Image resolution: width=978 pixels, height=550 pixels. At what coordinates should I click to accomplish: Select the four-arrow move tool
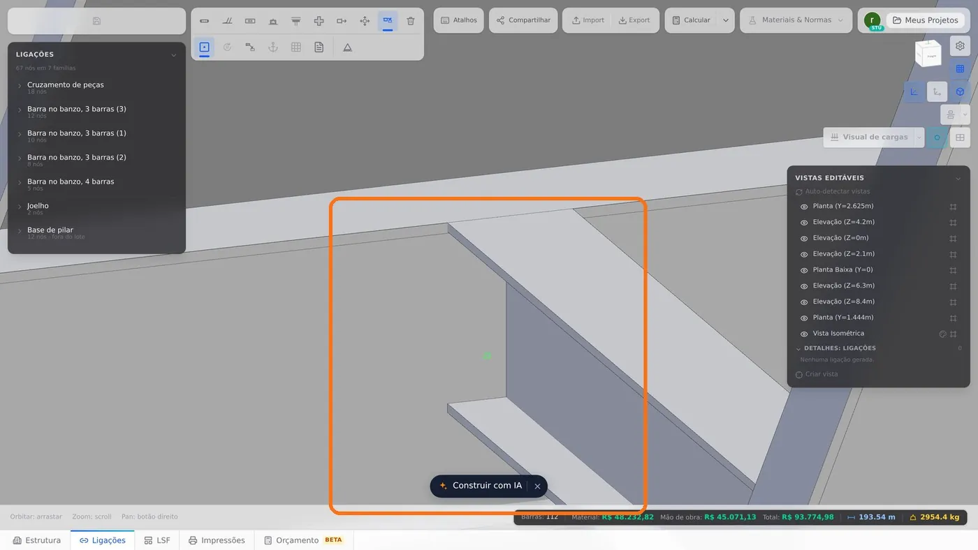[365, 21]
